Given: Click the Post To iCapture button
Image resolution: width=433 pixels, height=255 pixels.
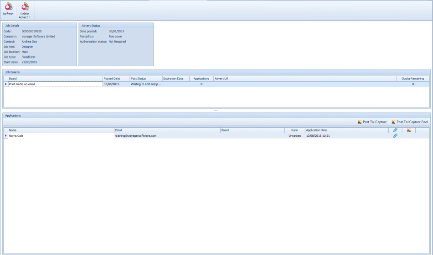Looking at the screenshot, I should point(372,122).
